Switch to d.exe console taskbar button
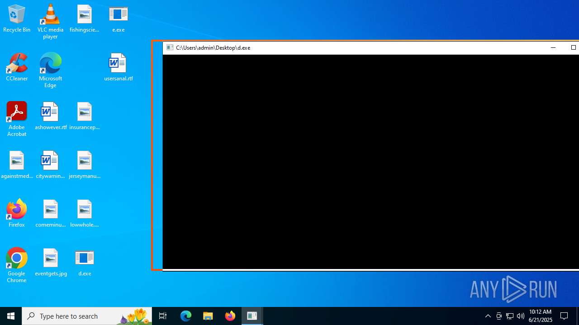The width and height of the screenshot is (579, 325). [x=252, y=316]
